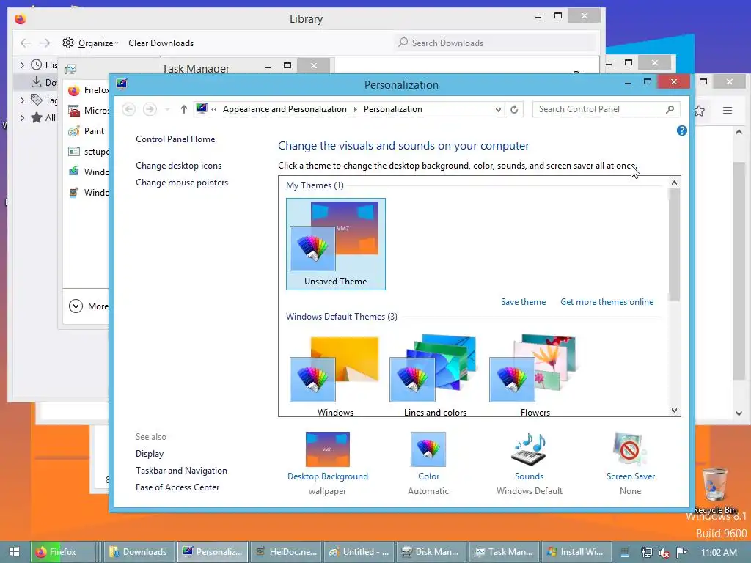Open Taskbar and Navigation link
The image size is (751, 563).
182,471
